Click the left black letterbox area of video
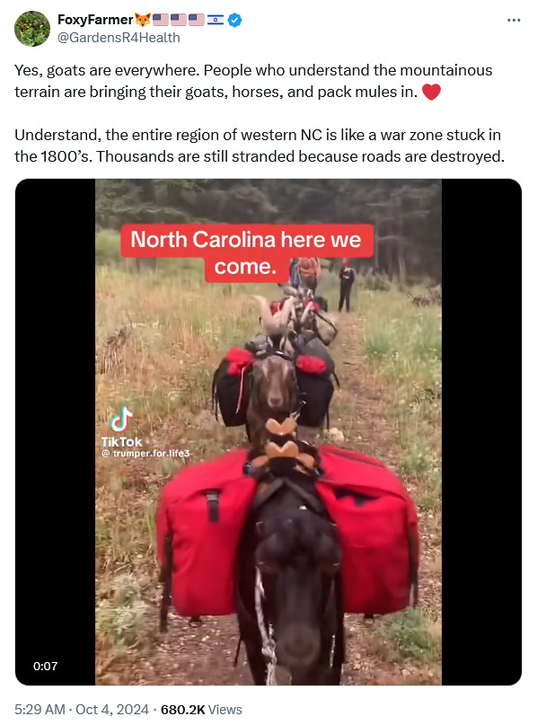537x725 pixels. [x=55, y=432]
